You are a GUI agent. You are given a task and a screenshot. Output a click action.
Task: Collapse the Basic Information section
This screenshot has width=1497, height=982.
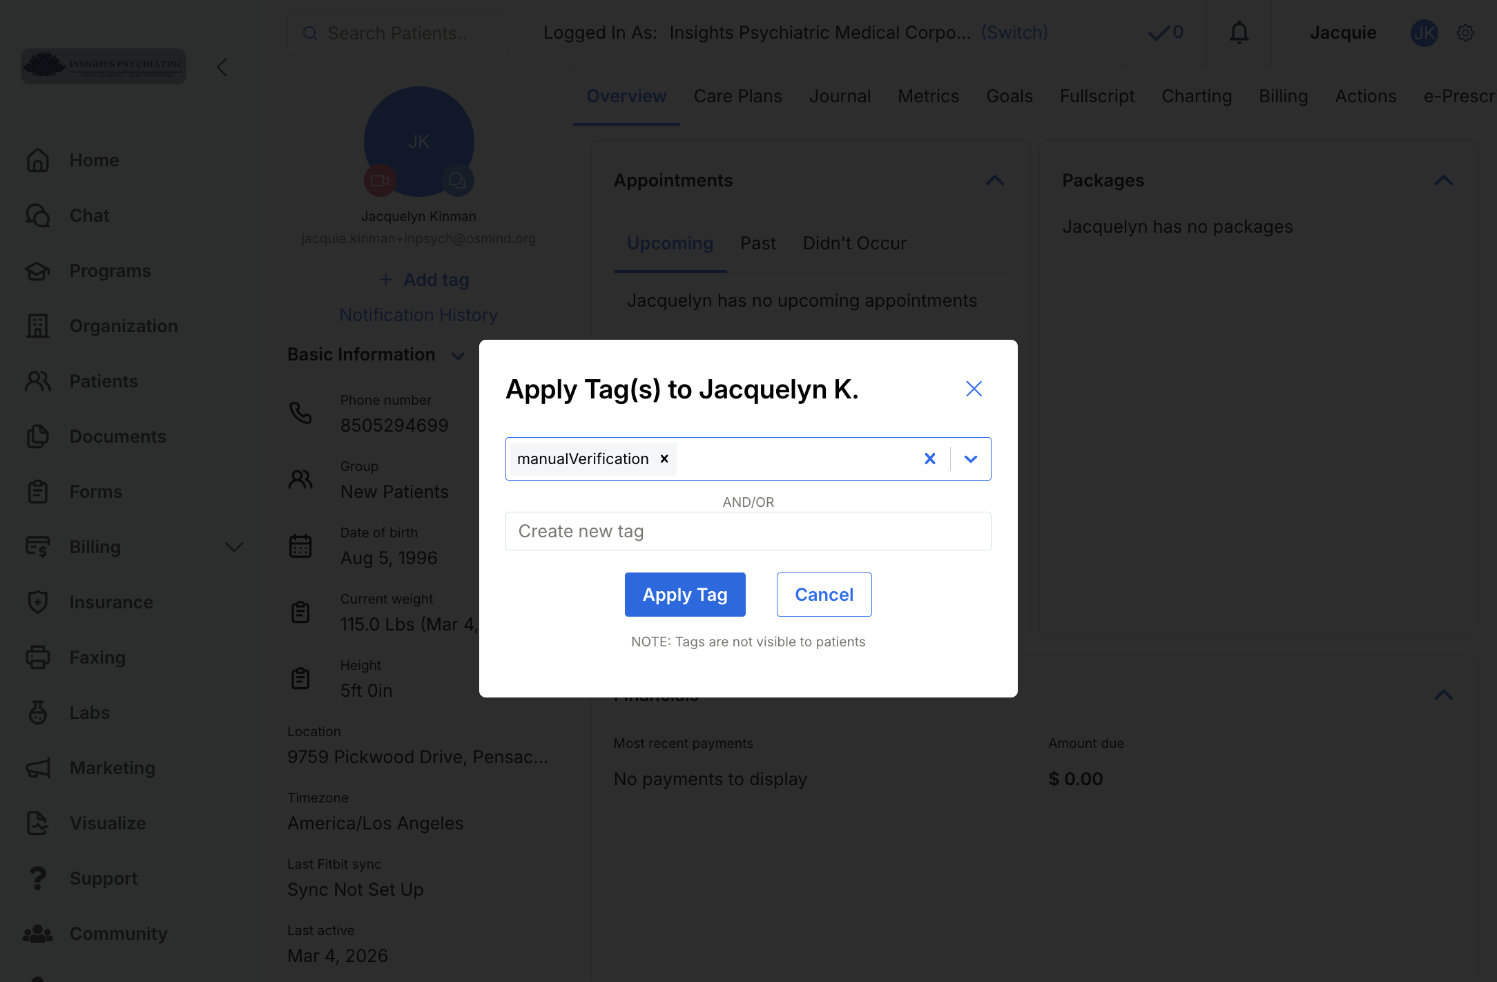(x=457, y=356)
